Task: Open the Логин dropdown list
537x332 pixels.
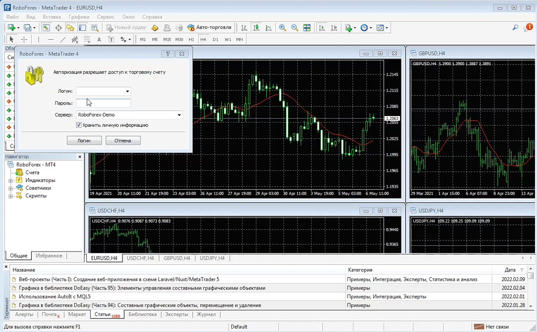Action: (x=127, y=91)
